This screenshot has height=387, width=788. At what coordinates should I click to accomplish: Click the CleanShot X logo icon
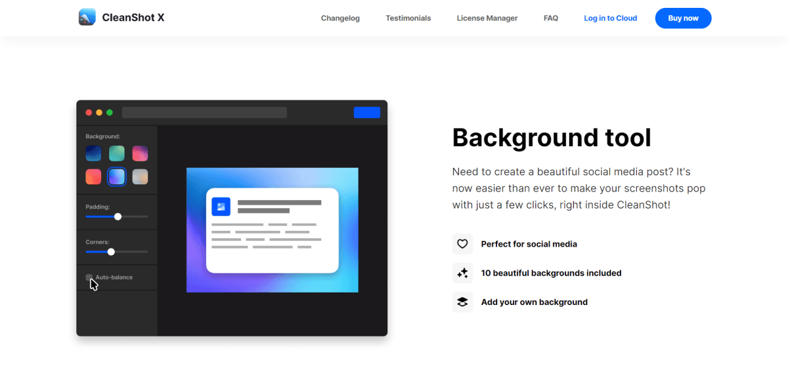[87, 18]
